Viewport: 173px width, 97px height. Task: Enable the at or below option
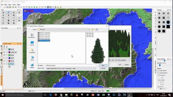[x=158, y=80]
